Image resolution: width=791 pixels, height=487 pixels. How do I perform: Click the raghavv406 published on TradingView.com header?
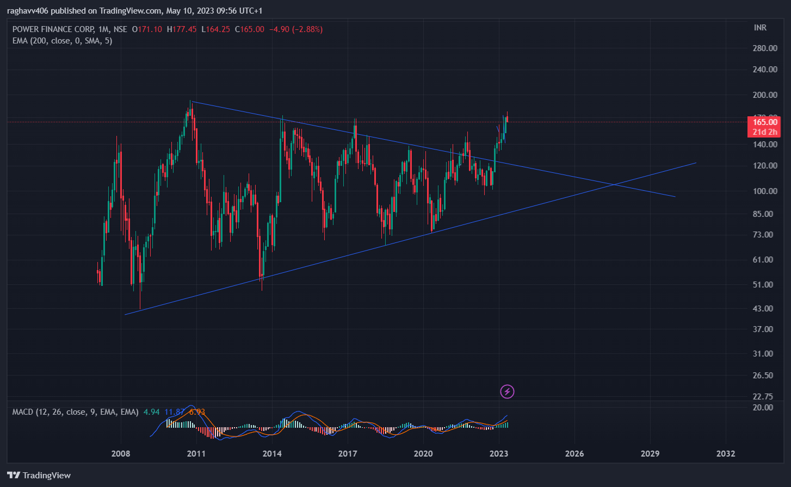point(134,10)
